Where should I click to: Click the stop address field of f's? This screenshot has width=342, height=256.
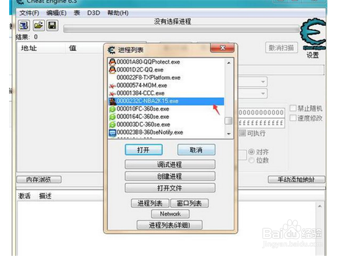click(x=261, y=123)
